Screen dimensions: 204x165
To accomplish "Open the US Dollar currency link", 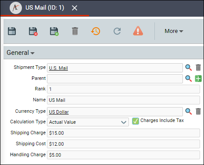I will 59,112.
